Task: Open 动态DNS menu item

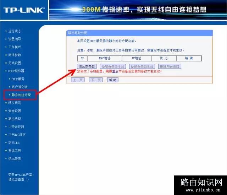Action: (14, 143)
